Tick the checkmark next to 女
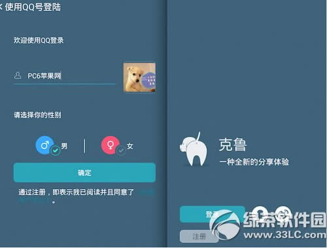Screen dimensions: 327x248 pos(121,151)
